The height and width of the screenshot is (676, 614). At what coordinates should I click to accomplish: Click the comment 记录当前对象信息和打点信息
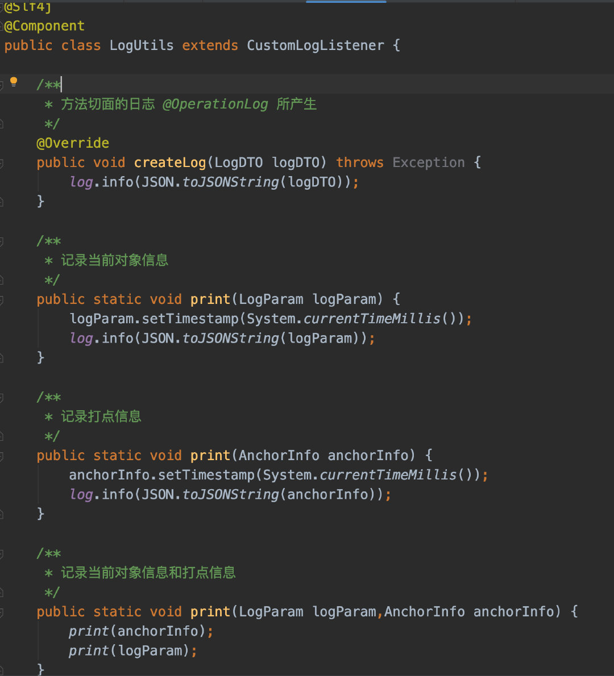pyautogui.click(x=148, y=572)
